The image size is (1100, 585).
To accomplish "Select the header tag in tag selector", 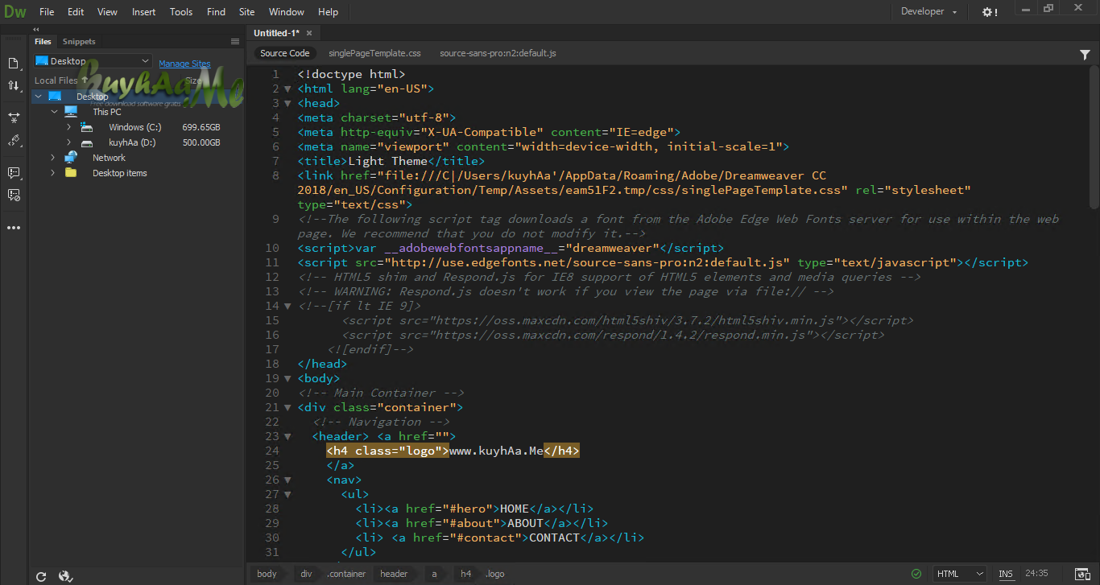I will 394,574.
